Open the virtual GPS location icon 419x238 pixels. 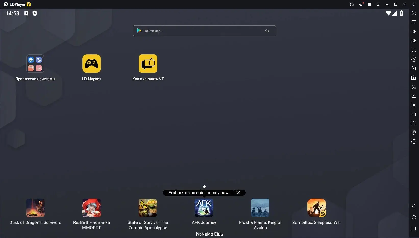414,132
